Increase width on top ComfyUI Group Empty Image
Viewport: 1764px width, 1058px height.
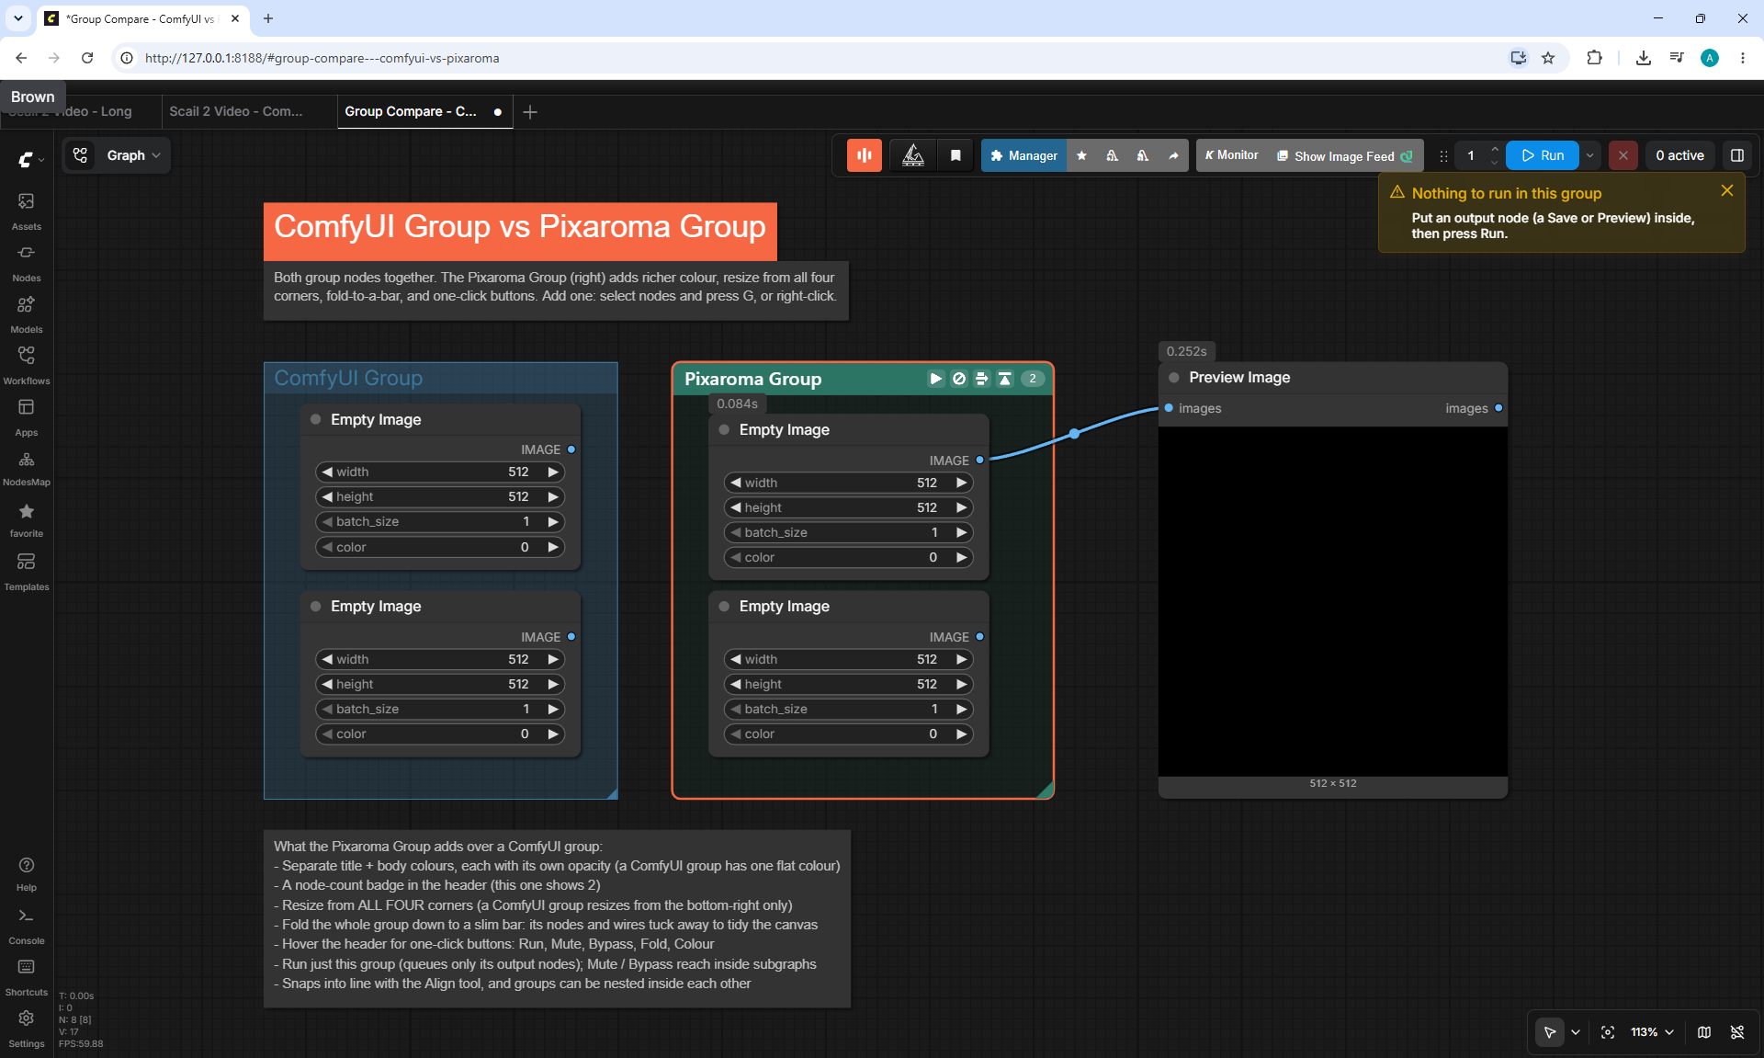[553, 472]
